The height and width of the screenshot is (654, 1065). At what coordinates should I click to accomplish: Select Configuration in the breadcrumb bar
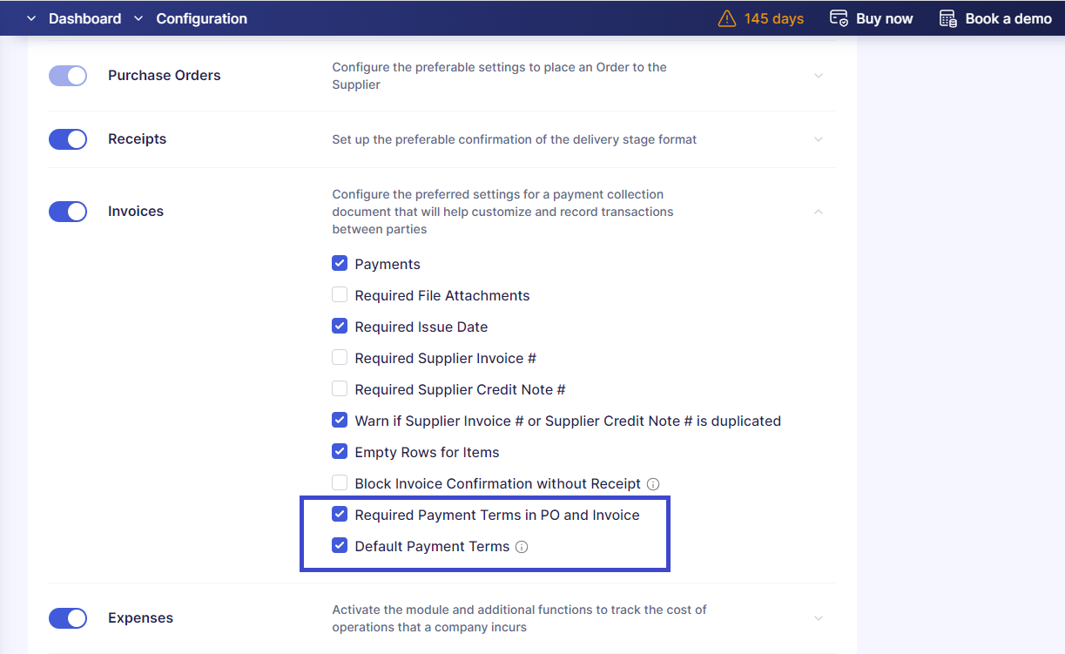tap(201, 17)
